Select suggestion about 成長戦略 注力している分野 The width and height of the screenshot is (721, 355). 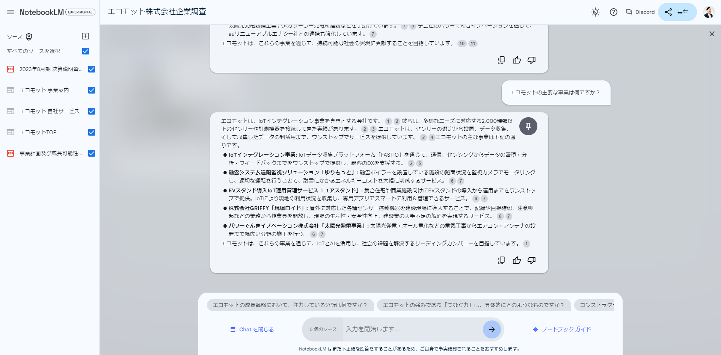click(x=290, y=305)
